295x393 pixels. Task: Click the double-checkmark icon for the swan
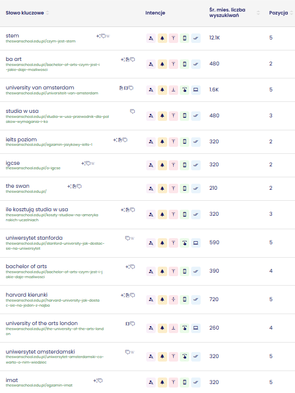tap(196, 188)
